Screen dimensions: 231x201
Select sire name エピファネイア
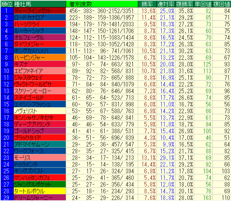[40, 71]
